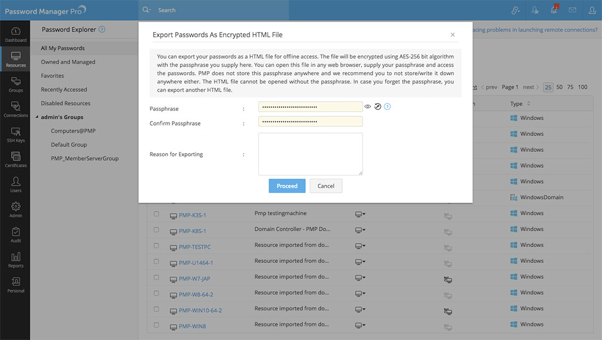The width and height of the screenshot is (602, 340).
Task: Open SSH Keys section icon
Action: click(15, 134)
